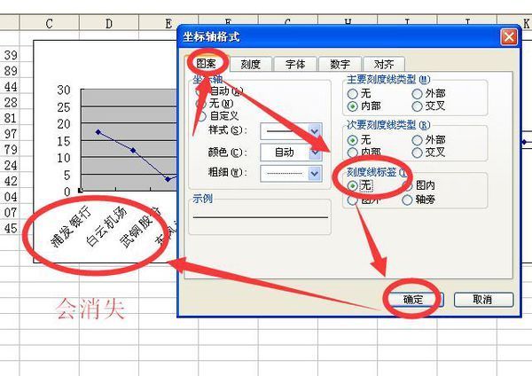
Task: Click the cell showing 45
Action: point(10,228)
